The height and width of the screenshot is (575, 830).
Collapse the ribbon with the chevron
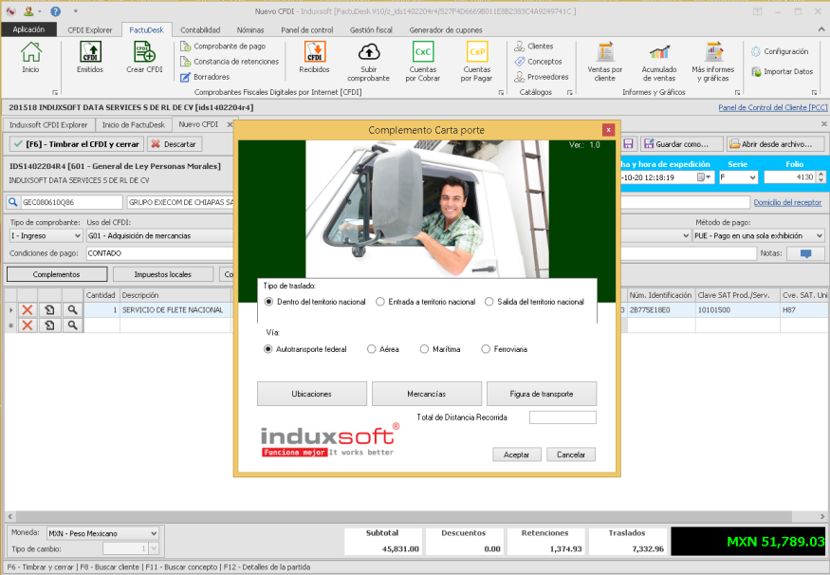click(822, 29)
